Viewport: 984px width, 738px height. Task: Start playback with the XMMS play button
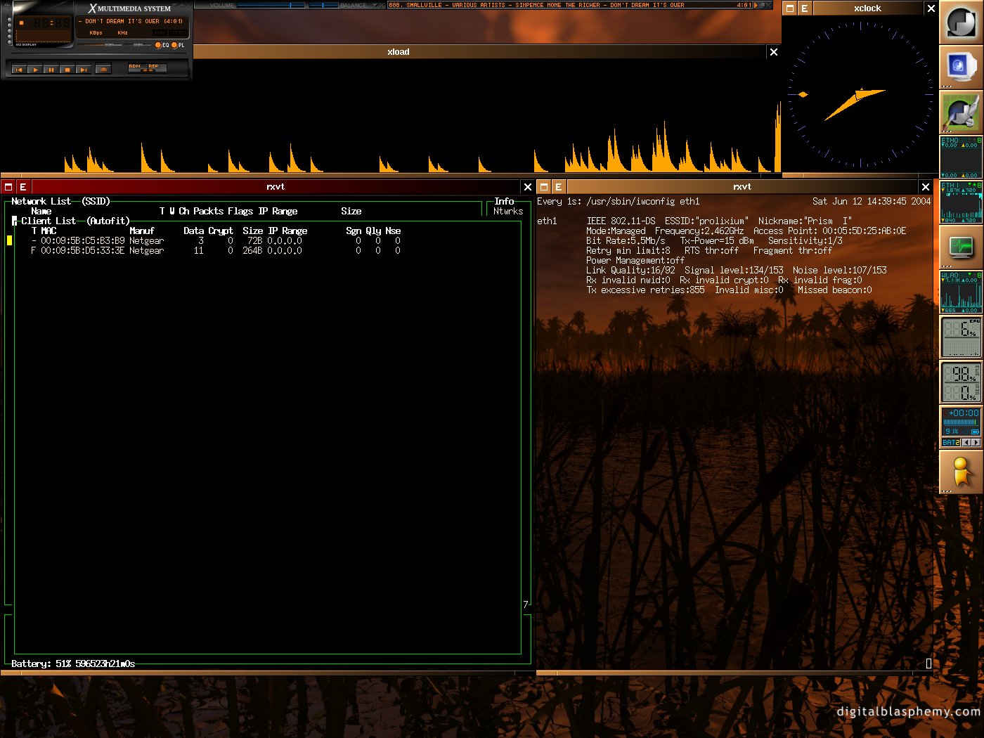click(35, 69)
